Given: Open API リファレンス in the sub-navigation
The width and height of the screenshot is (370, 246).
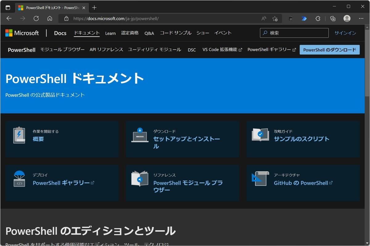Looking at the screenshot, I should [x=106, y=50].
